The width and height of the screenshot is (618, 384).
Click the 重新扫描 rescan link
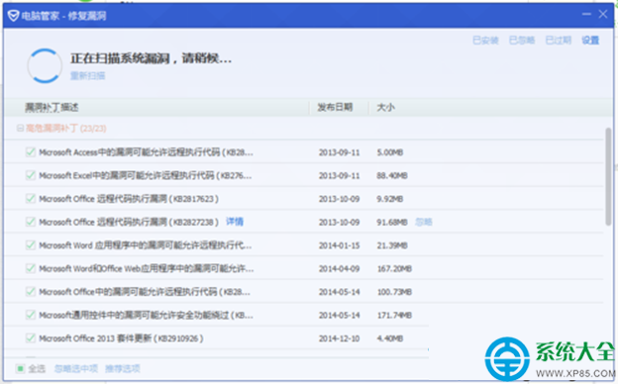tap(87, 75)
